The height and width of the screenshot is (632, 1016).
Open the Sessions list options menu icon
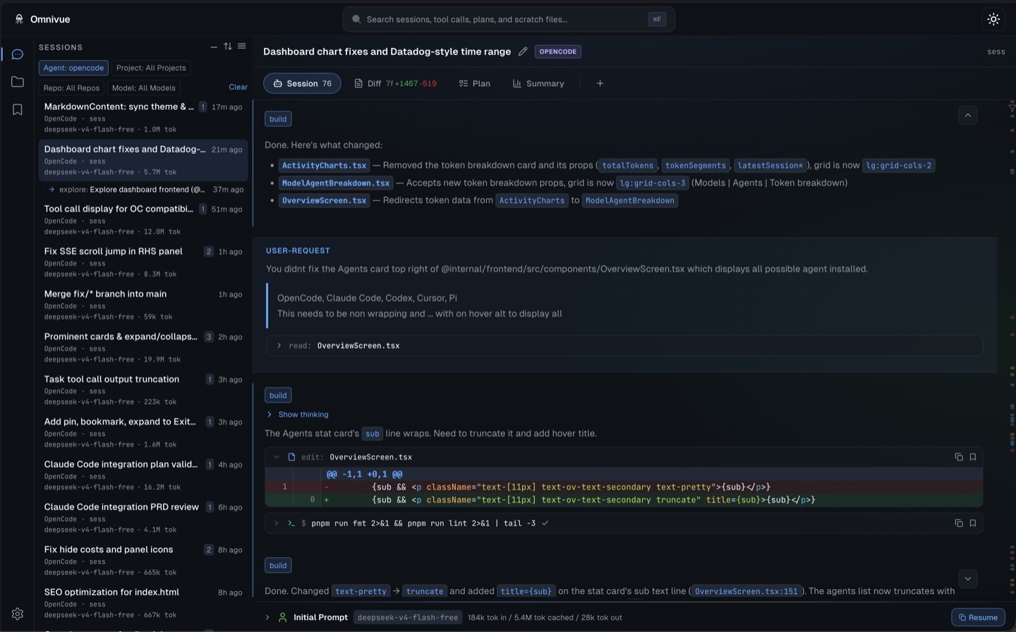click(x=242, y=47)
